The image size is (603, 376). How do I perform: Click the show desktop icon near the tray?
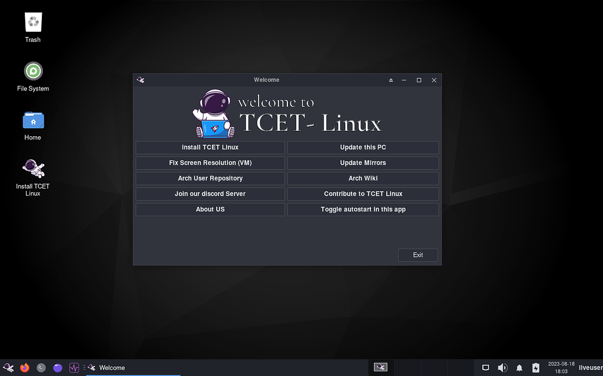[485, 367]
